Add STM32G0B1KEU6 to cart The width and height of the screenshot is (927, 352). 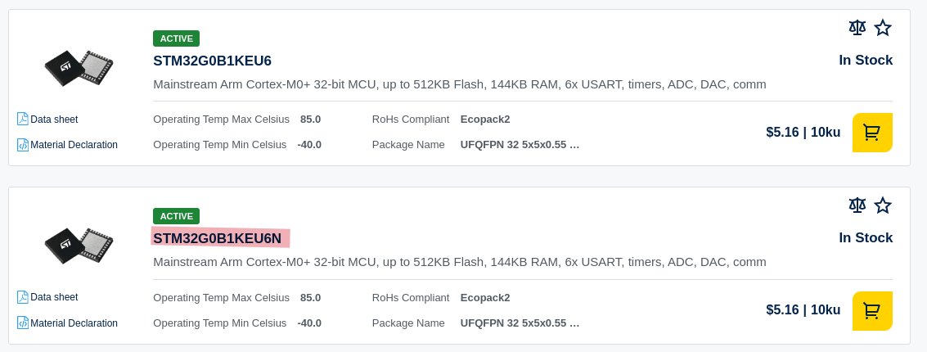pos(872,133)
